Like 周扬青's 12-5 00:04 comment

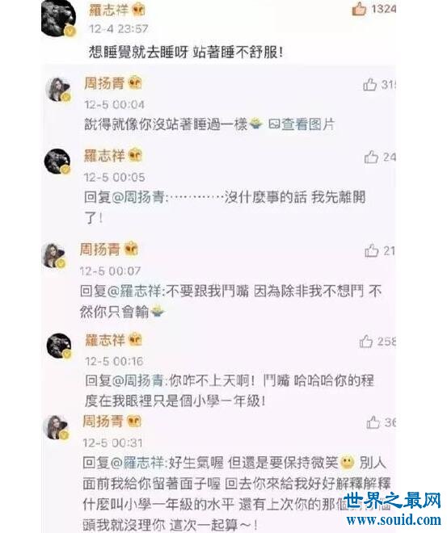pyautogui.click(x=369, y=84)
